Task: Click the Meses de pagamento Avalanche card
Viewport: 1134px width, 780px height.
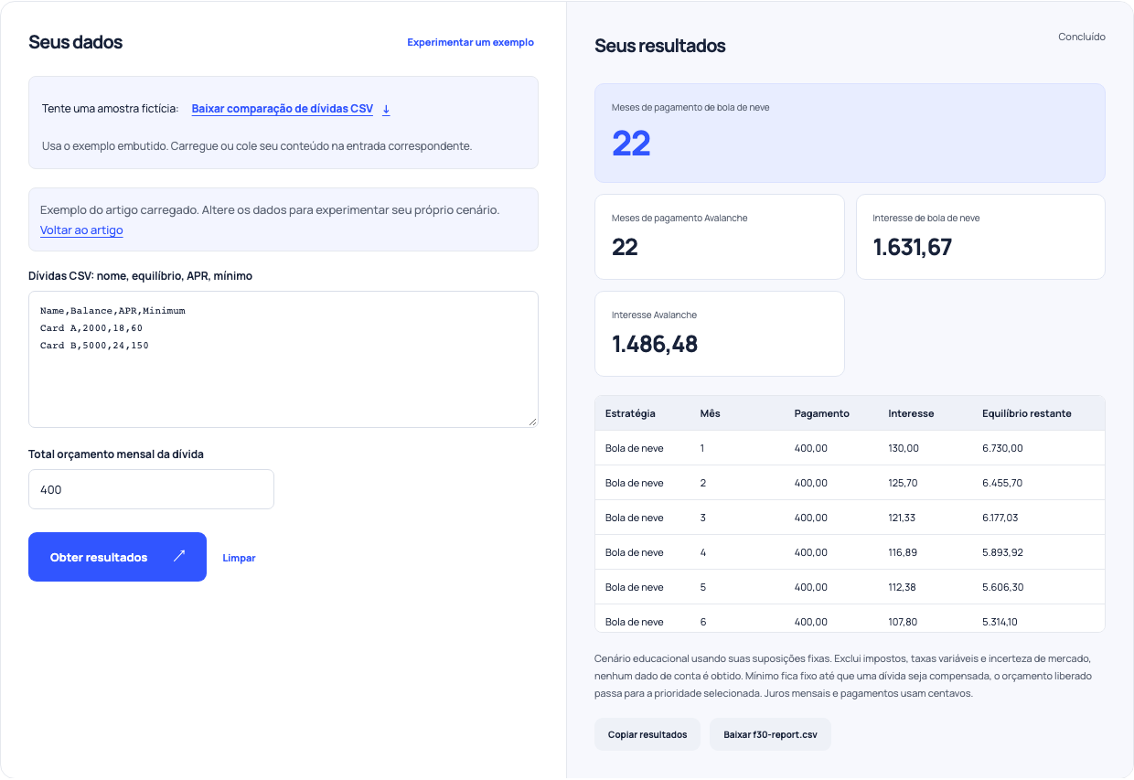Action: (720, 237)
